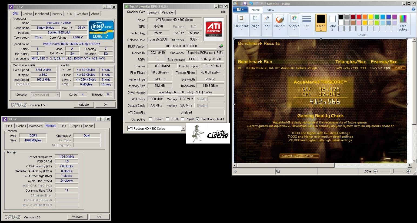
Task: Expand the Clipboard dropdown arrow in Paint
Action: click(241, 29)
